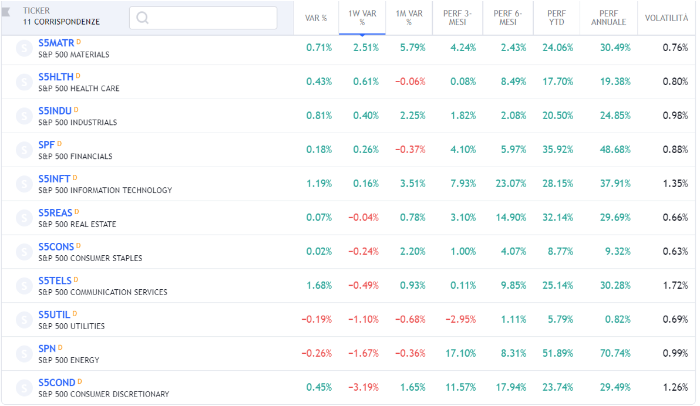This screenshot has width=700, height=406.
Task: Open the S5CONS Consumer Staples ticker link
Action: click(56, 247)
